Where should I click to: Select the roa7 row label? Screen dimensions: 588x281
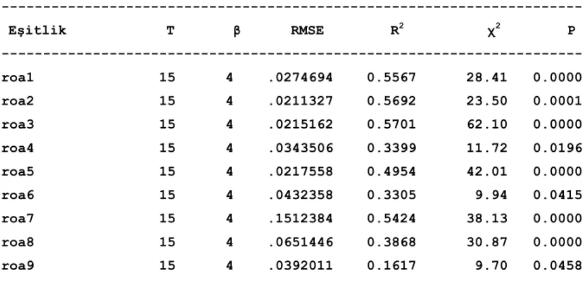coord(18,219)
